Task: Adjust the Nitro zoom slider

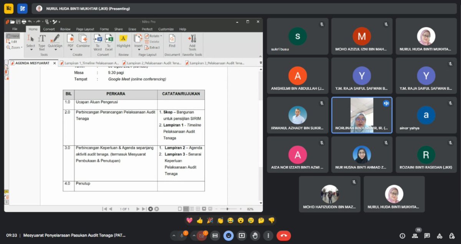Action: (x=227, y=209)
